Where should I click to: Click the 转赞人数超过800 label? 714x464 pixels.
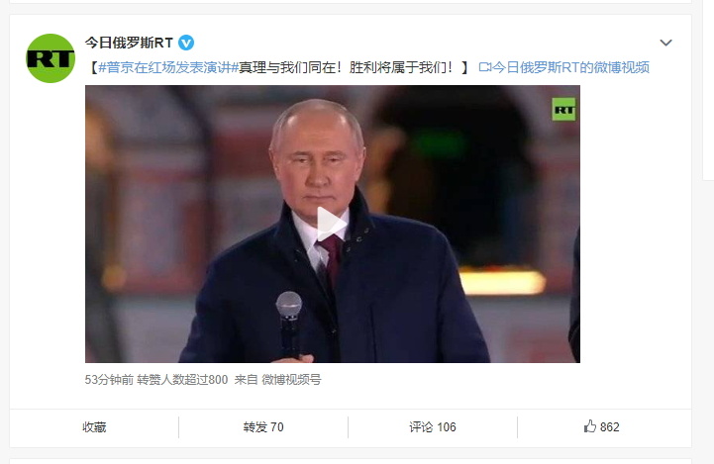[182, 379]
